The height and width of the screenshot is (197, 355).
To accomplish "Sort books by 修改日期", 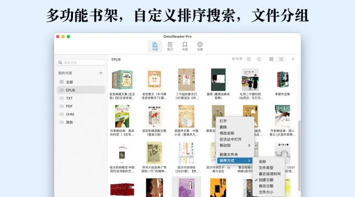I will coord(269,186).
